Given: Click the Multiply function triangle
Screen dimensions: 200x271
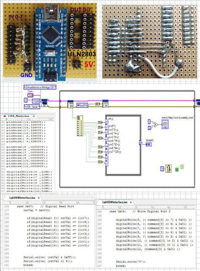Looking at the screenshot, I should tap(156, 125).
